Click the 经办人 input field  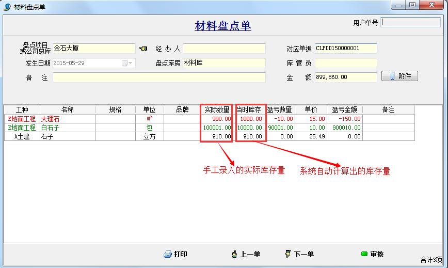coord(224,49)
